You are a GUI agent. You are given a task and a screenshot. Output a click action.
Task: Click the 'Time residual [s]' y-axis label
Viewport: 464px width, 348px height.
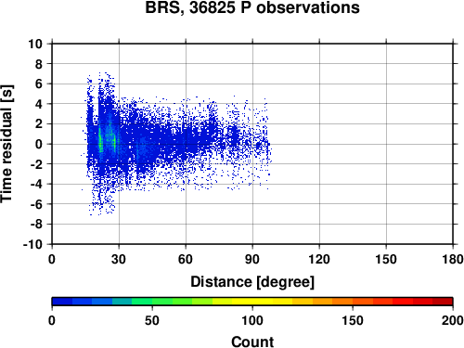click(x=6, y=144)
